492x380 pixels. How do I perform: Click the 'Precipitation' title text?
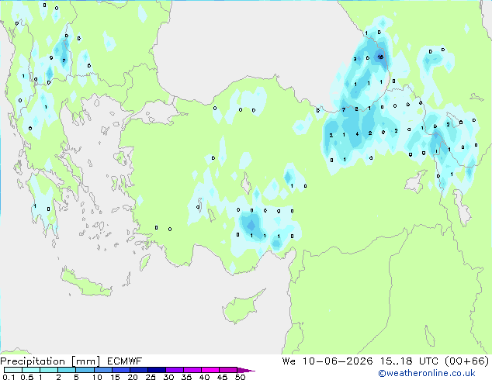point(33,361)
